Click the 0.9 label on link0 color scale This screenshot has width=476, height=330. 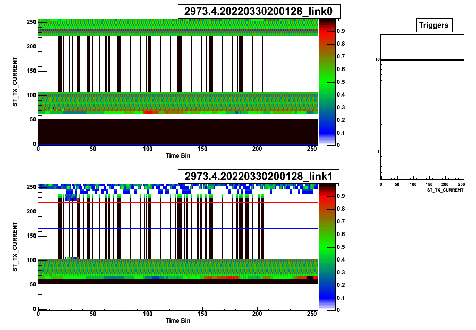point(341,31)
